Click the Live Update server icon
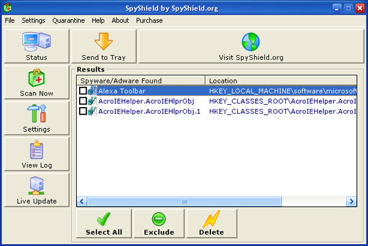The image size is (368, 246). coord(36,186)
